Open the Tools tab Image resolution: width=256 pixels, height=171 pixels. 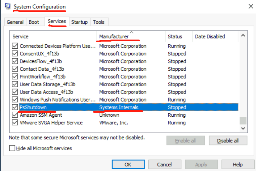point(99,22)
